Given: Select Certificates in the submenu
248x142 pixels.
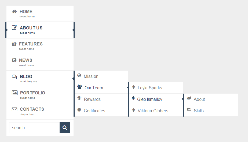Looking at the screenshot, I should tap(94, 111).
